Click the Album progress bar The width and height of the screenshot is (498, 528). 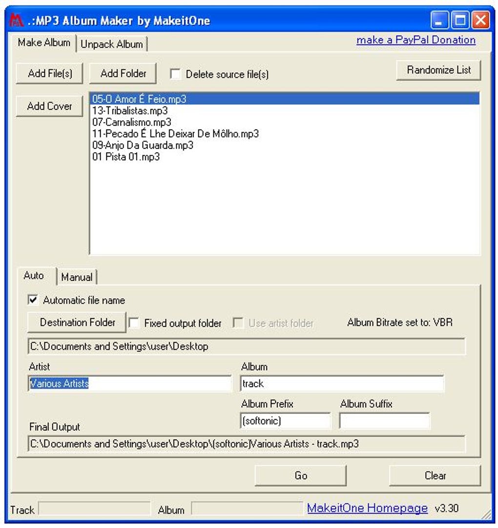[247, 508]
